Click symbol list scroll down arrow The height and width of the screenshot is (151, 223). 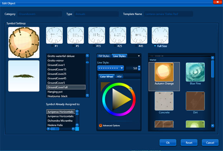(87, 95)
